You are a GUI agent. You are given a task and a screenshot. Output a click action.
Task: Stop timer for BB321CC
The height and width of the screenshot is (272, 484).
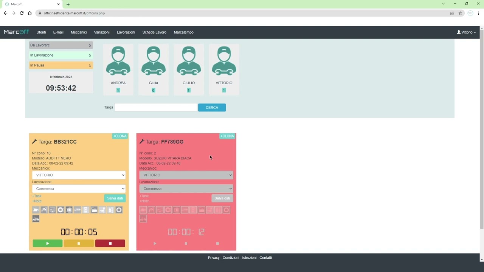click(x=110, y=243)
